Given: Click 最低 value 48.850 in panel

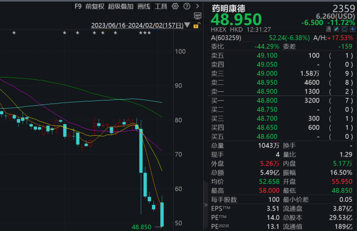Looking at the screenshot, I should coord(342,190).
